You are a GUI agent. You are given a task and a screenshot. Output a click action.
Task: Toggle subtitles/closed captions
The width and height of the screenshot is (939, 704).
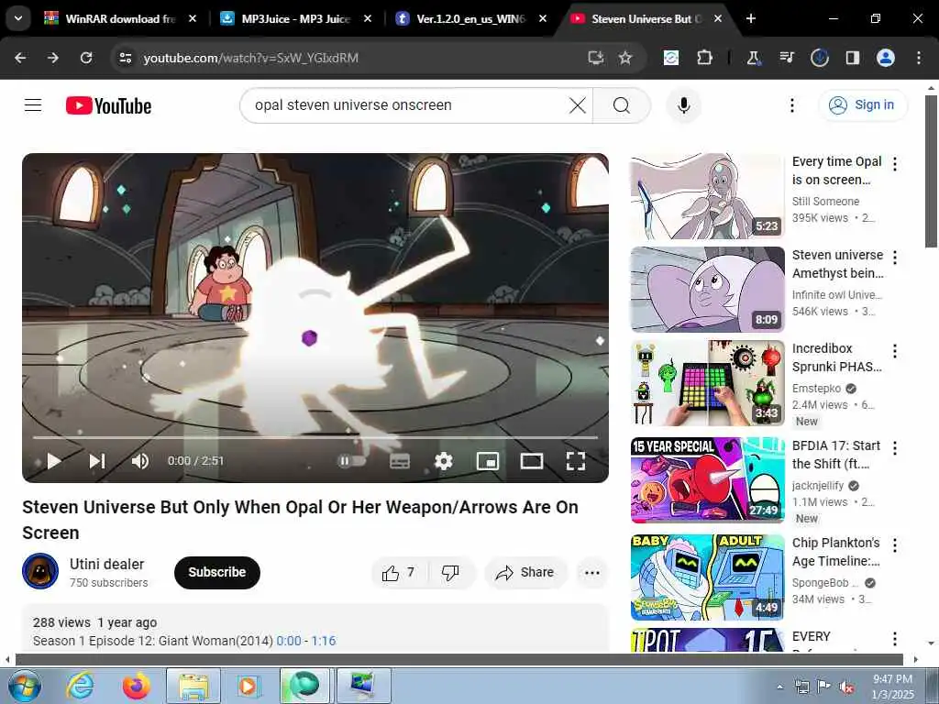click(400, 461)
